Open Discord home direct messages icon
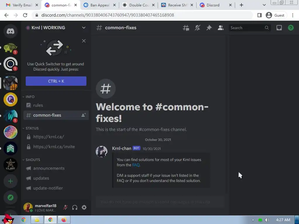The image size is (299, 224). [11, 31]
